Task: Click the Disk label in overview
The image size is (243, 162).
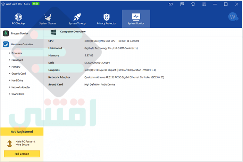Action: 51,63
